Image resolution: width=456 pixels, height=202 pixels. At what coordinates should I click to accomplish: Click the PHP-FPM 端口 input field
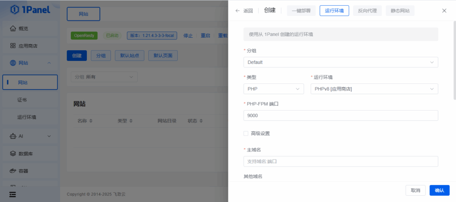pyautogui.click(x=340, y=115)
